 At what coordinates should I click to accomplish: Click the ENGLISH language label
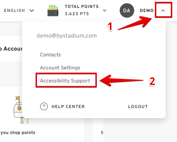click(15, 10)
